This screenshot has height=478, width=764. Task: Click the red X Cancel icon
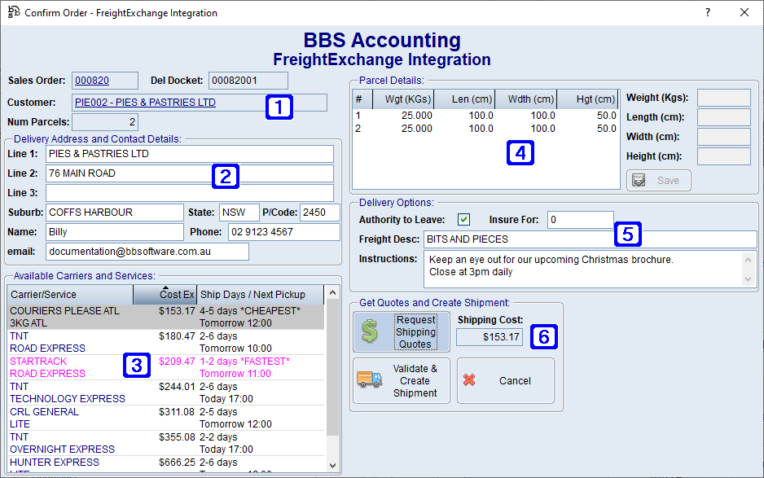469,380
